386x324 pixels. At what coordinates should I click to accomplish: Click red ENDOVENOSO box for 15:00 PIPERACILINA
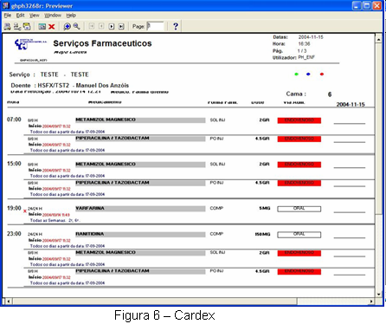coord(299,183)
